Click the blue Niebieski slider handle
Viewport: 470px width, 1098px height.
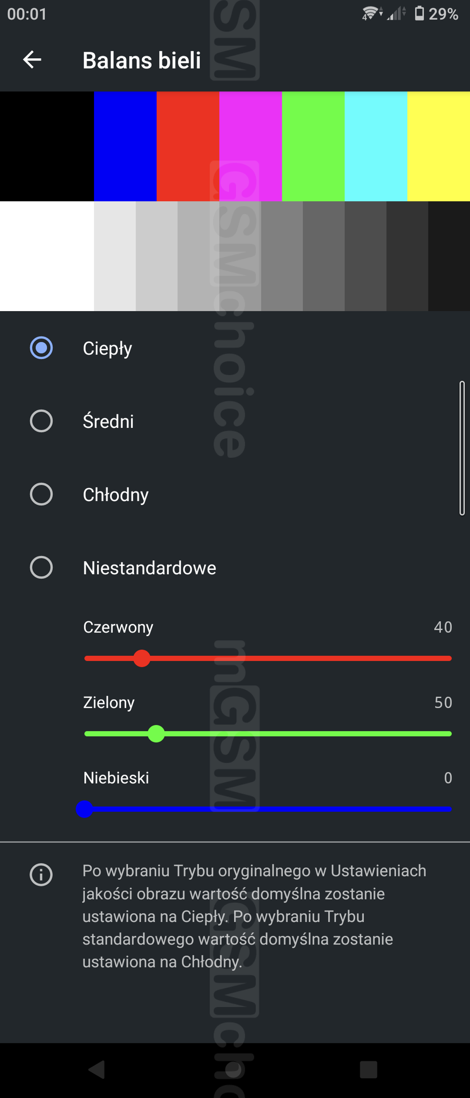[x=84, y=809]
